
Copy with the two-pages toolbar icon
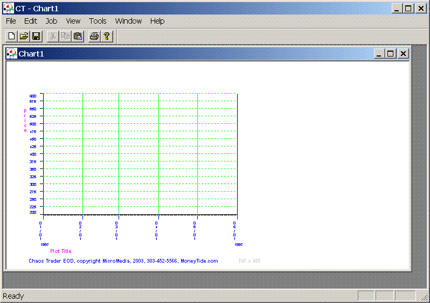[x=65, y=36]
